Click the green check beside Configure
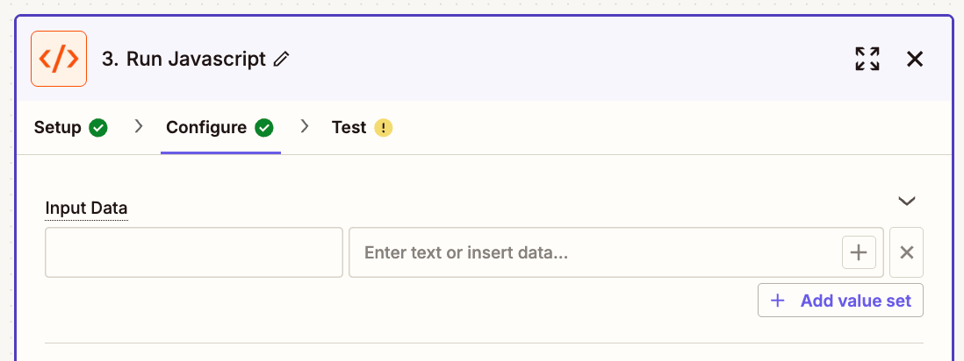The image size is (964, 361). pyautogui.click(x=264, y=128)
